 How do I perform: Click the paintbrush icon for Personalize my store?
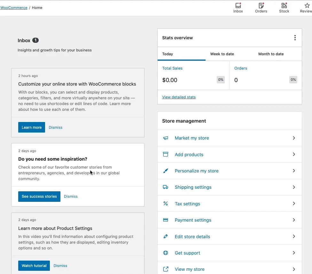[165, 171]
